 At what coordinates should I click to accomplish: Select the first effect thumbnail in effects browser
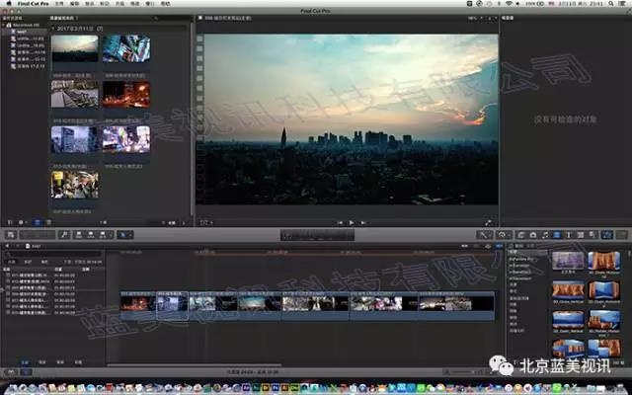coord(566,260)
